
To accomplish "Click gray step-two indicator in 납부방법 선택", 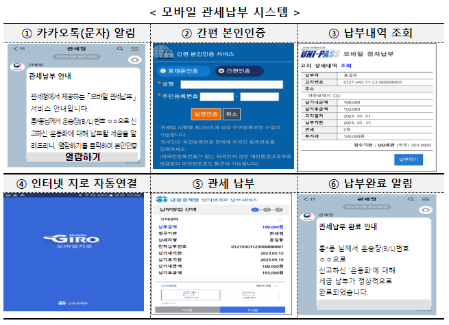I will (x=267, y=210).
